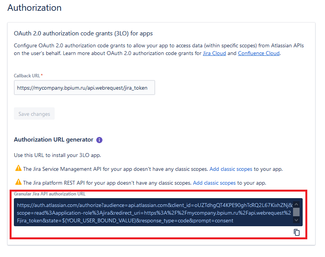Add classic scopes for Jira platform REST API
325x257 pixels.
(x=214, y=183)
